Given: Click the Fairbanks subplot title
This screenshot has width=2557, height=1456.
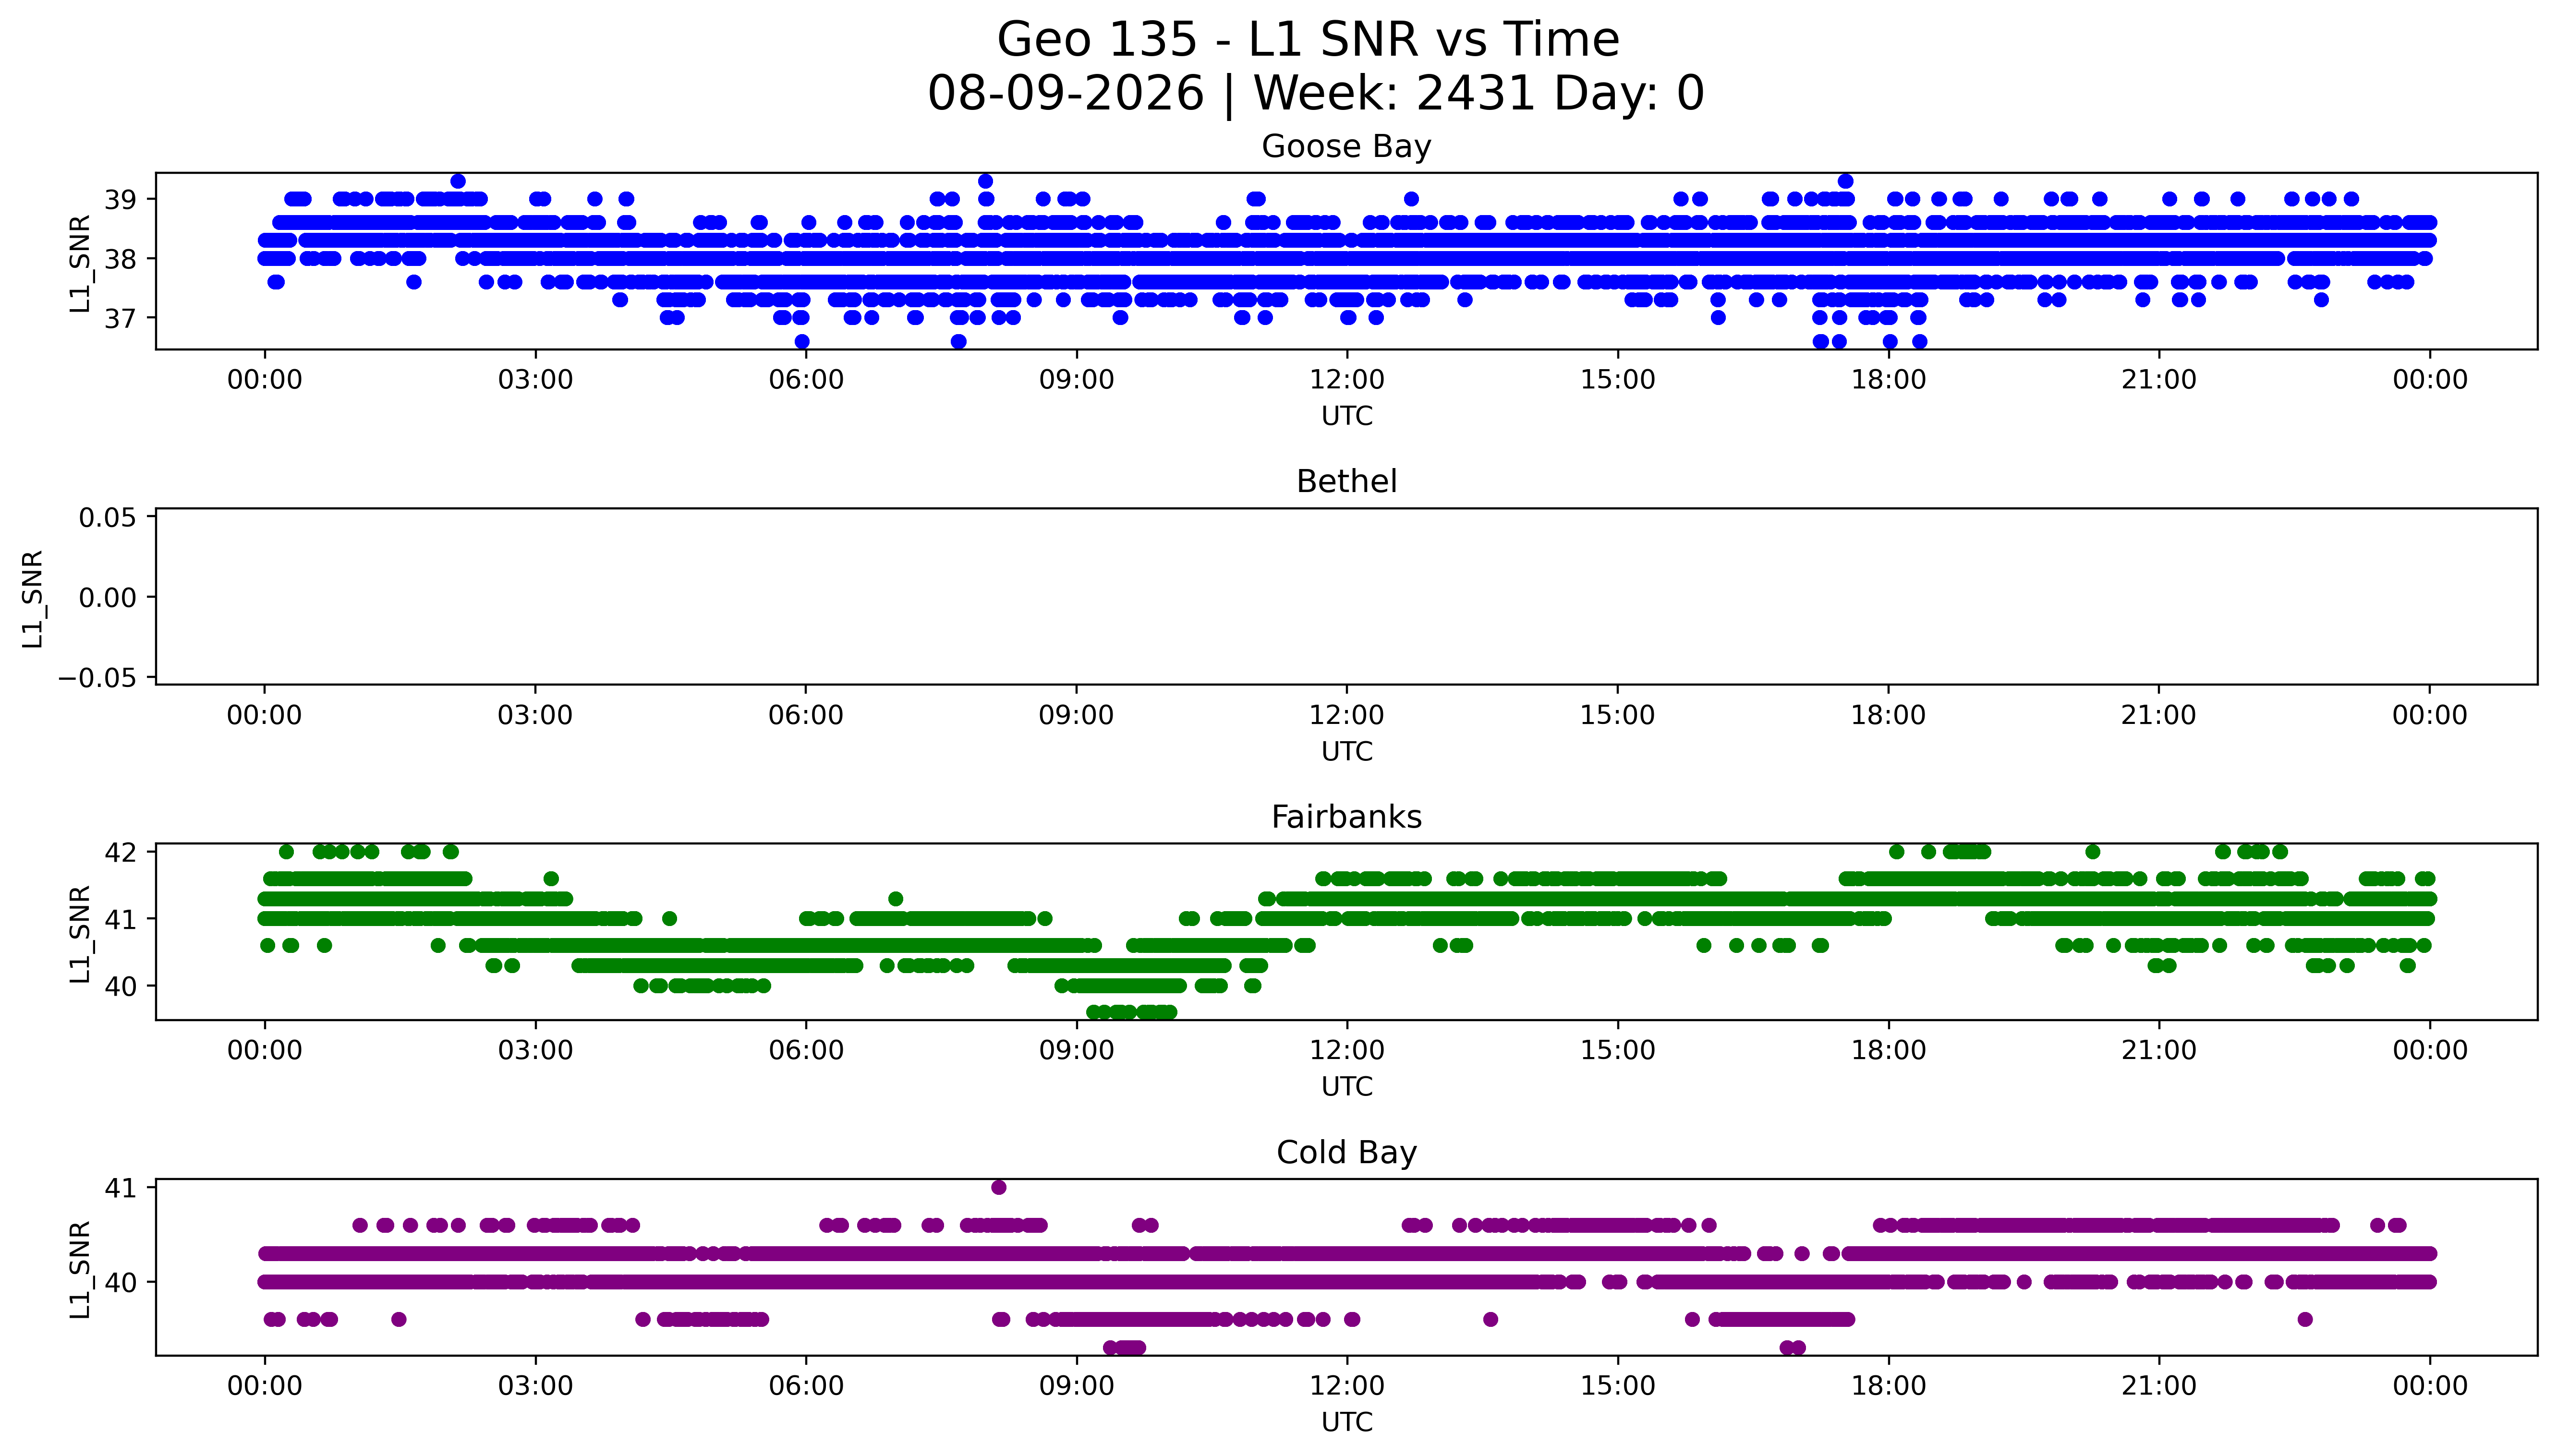Looking at the screenshot, I should [x=1346, y=817].
